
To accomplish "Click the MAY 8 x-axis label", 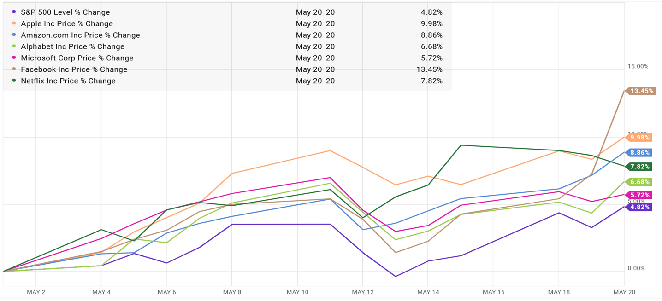I will tap(232, 292).
